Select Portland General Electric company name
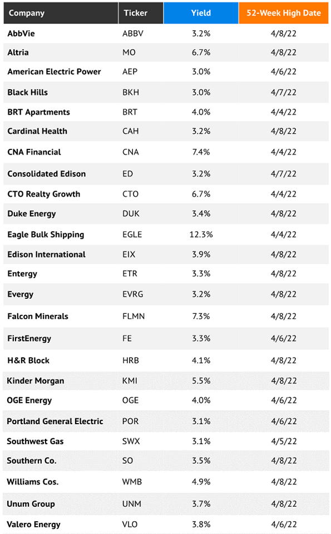This screenshot has height=534, width=331. [x=55, y=421]
